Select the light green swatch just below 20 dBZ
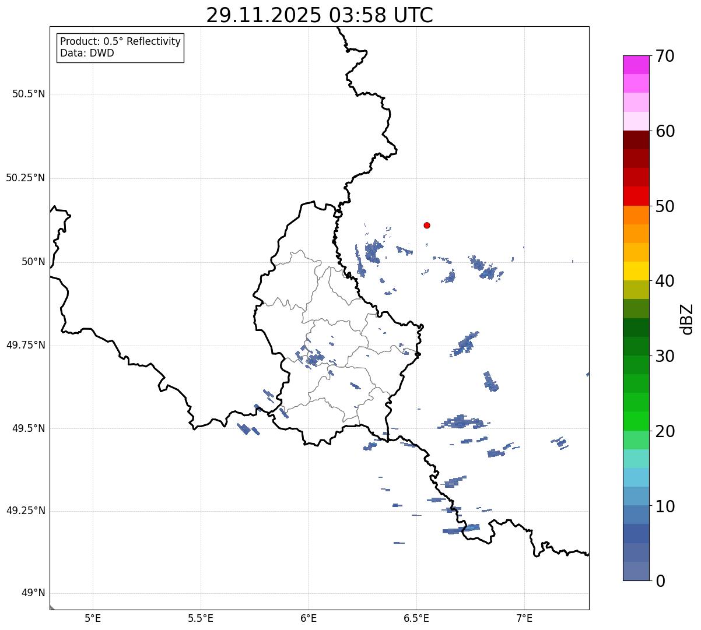 pos(636,439)
